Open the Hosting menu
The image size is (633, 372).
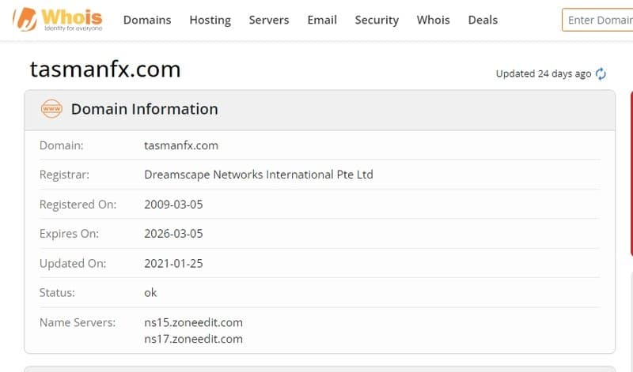[210, 20]
